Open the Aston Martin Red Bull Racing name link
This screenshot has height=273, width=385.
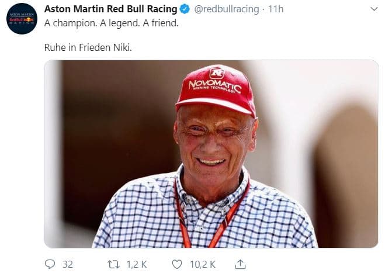click(111, 9)
